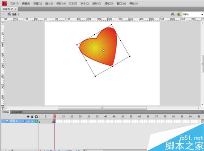204x151 pixels.
Task: Click the bottommost corner transform handle
Action: (95, 76)
